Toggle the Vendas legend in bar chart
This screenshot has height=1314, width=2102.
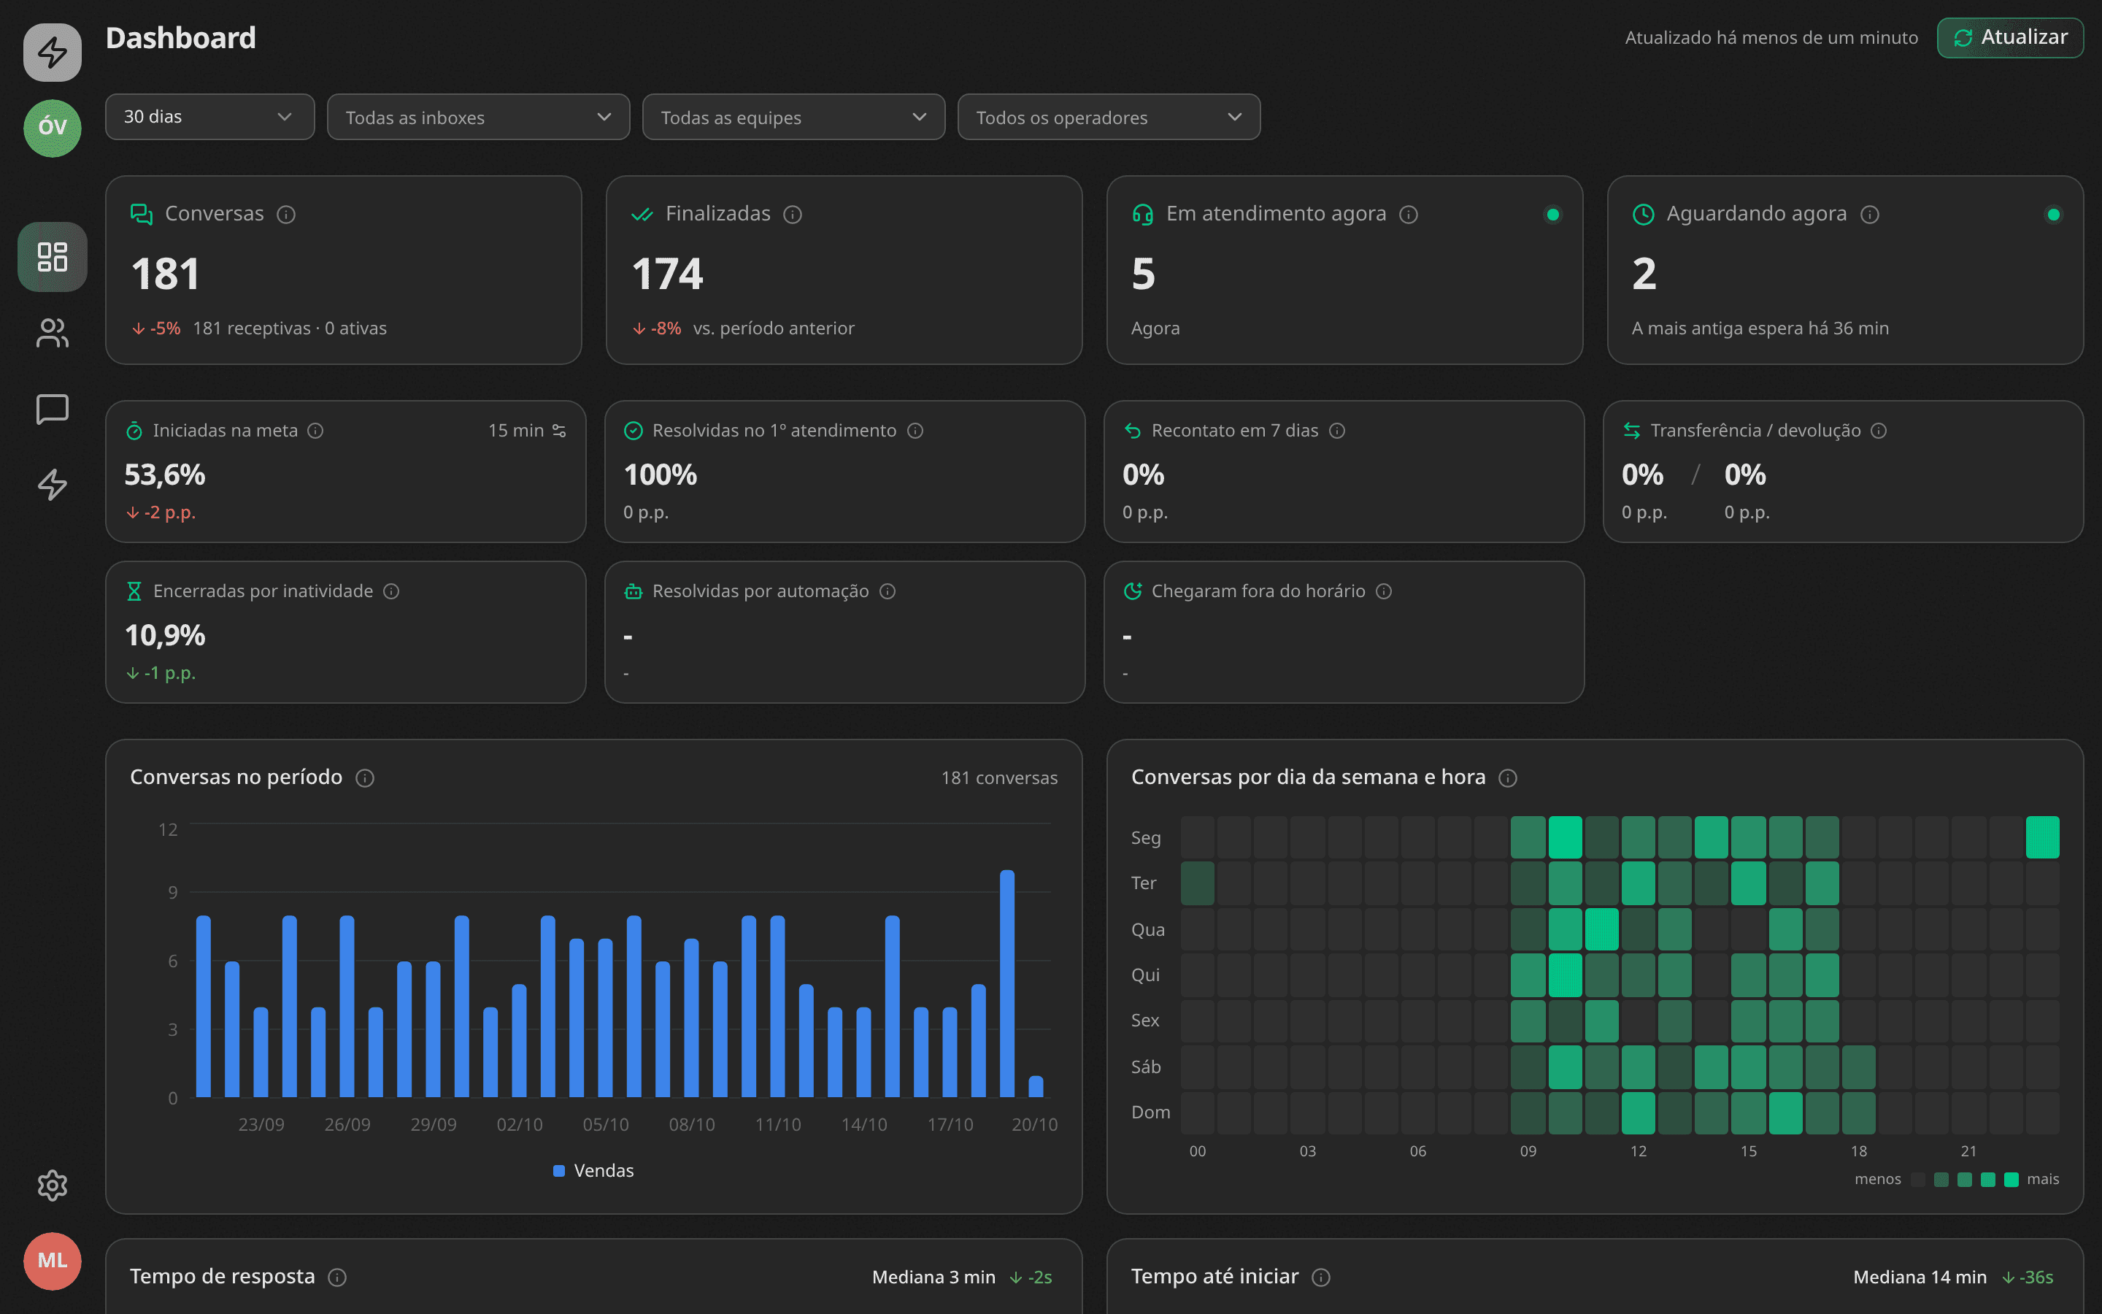[594, 1171]
